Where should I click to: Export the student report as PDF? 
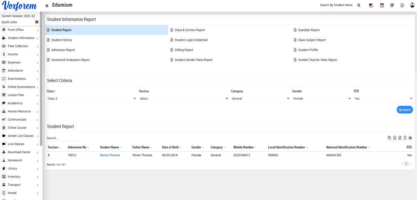[x=405, y=138]
